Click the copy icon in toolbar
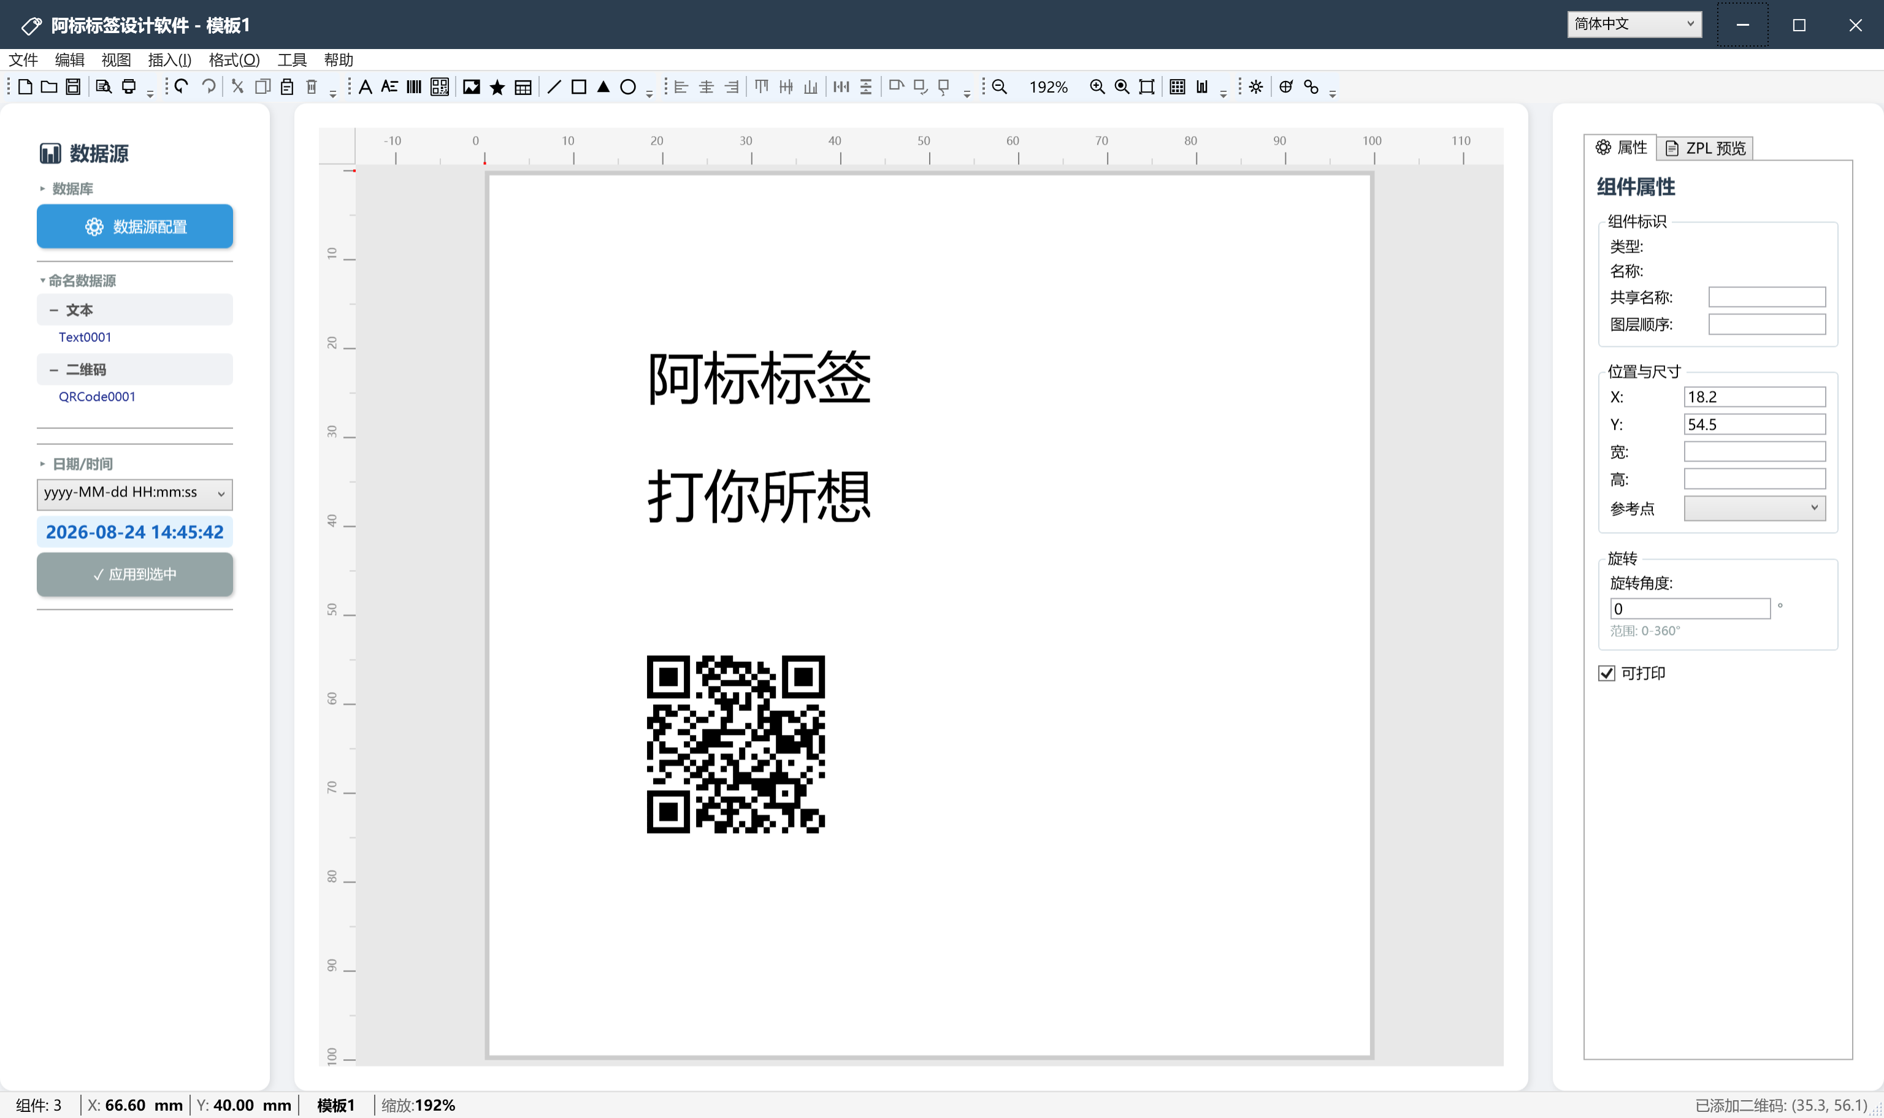 (262, 86)
